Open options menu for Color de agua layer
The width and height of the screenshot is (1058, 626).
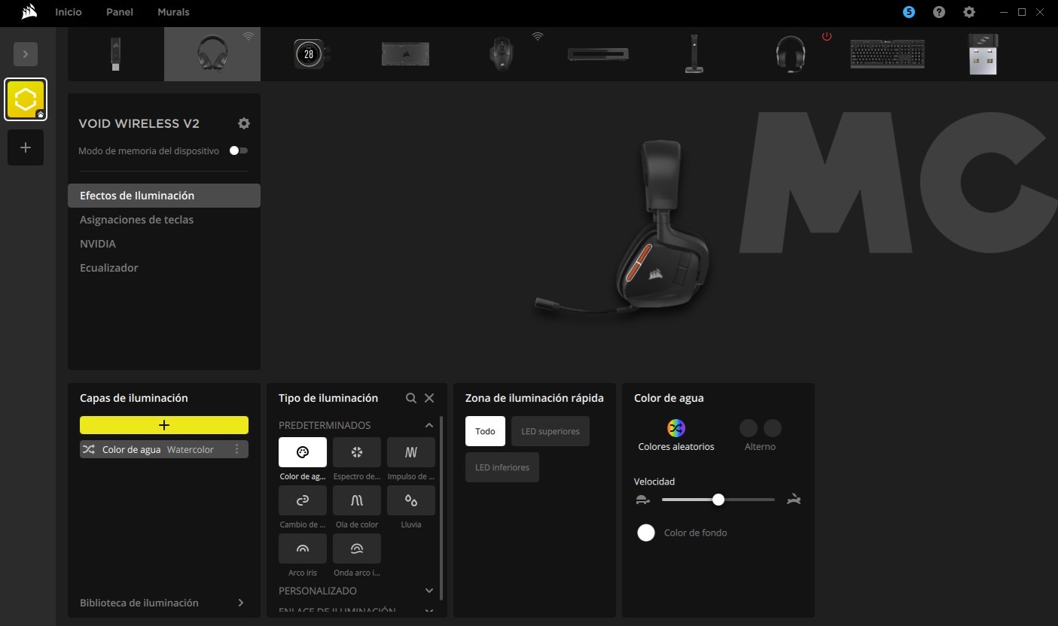pyautogui.click(x=237, y=449)
